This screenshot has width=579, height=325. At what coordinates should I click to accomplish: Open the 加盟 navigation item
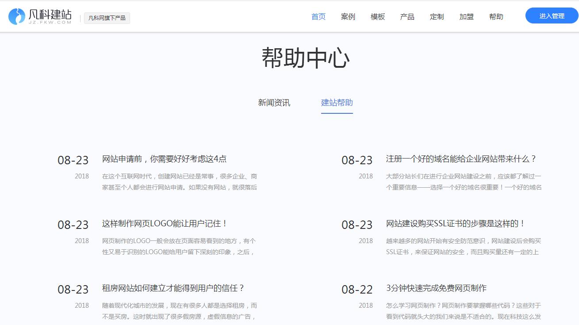[467, 17]
